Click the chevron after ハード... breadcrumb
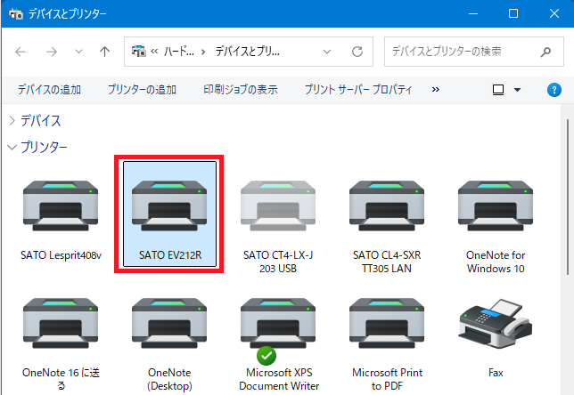Image resolution: width=574 pixels, height=395 pixels. coord(203,52)
